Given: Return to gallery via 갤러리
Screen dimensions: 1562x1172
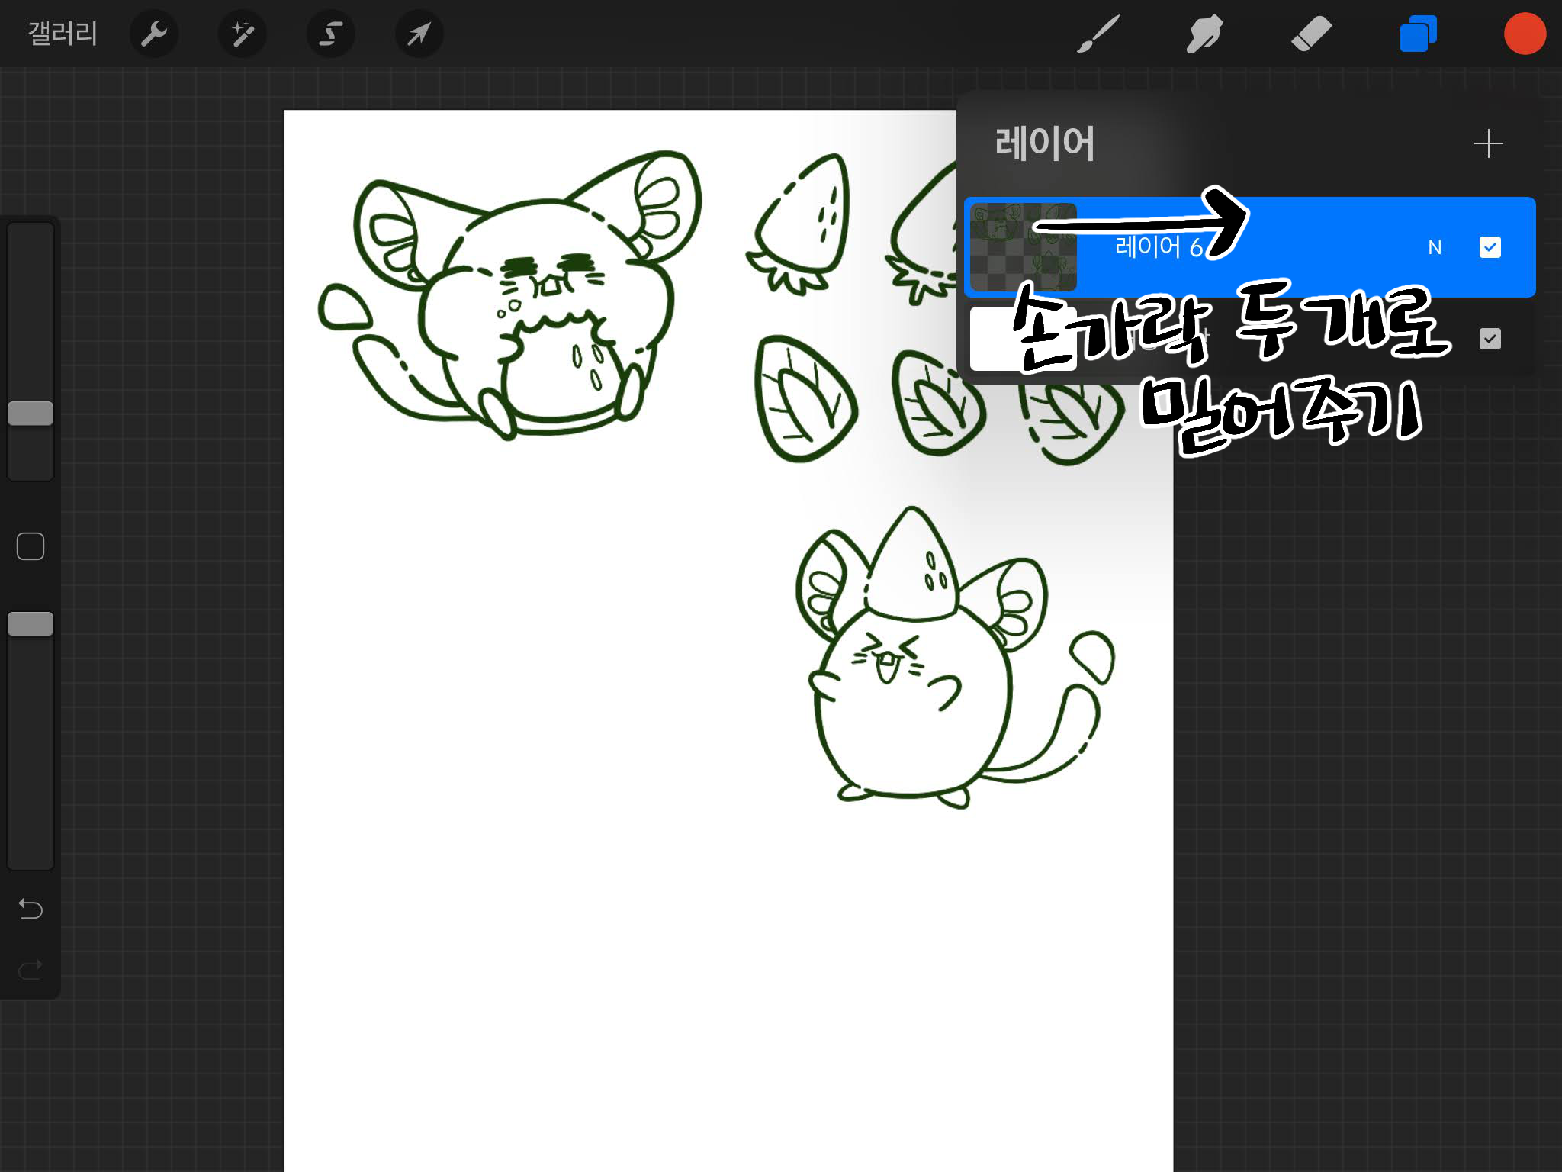Looking at the screenshot, I should coord(63,34).
